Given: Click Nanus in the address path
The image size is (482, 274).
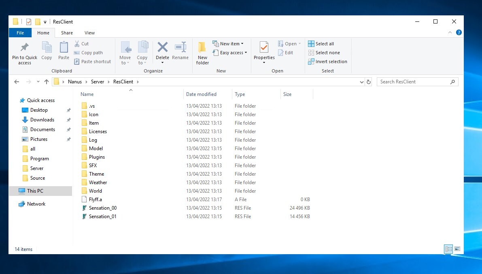Looking at the screenshot, I should coord(75,81).
